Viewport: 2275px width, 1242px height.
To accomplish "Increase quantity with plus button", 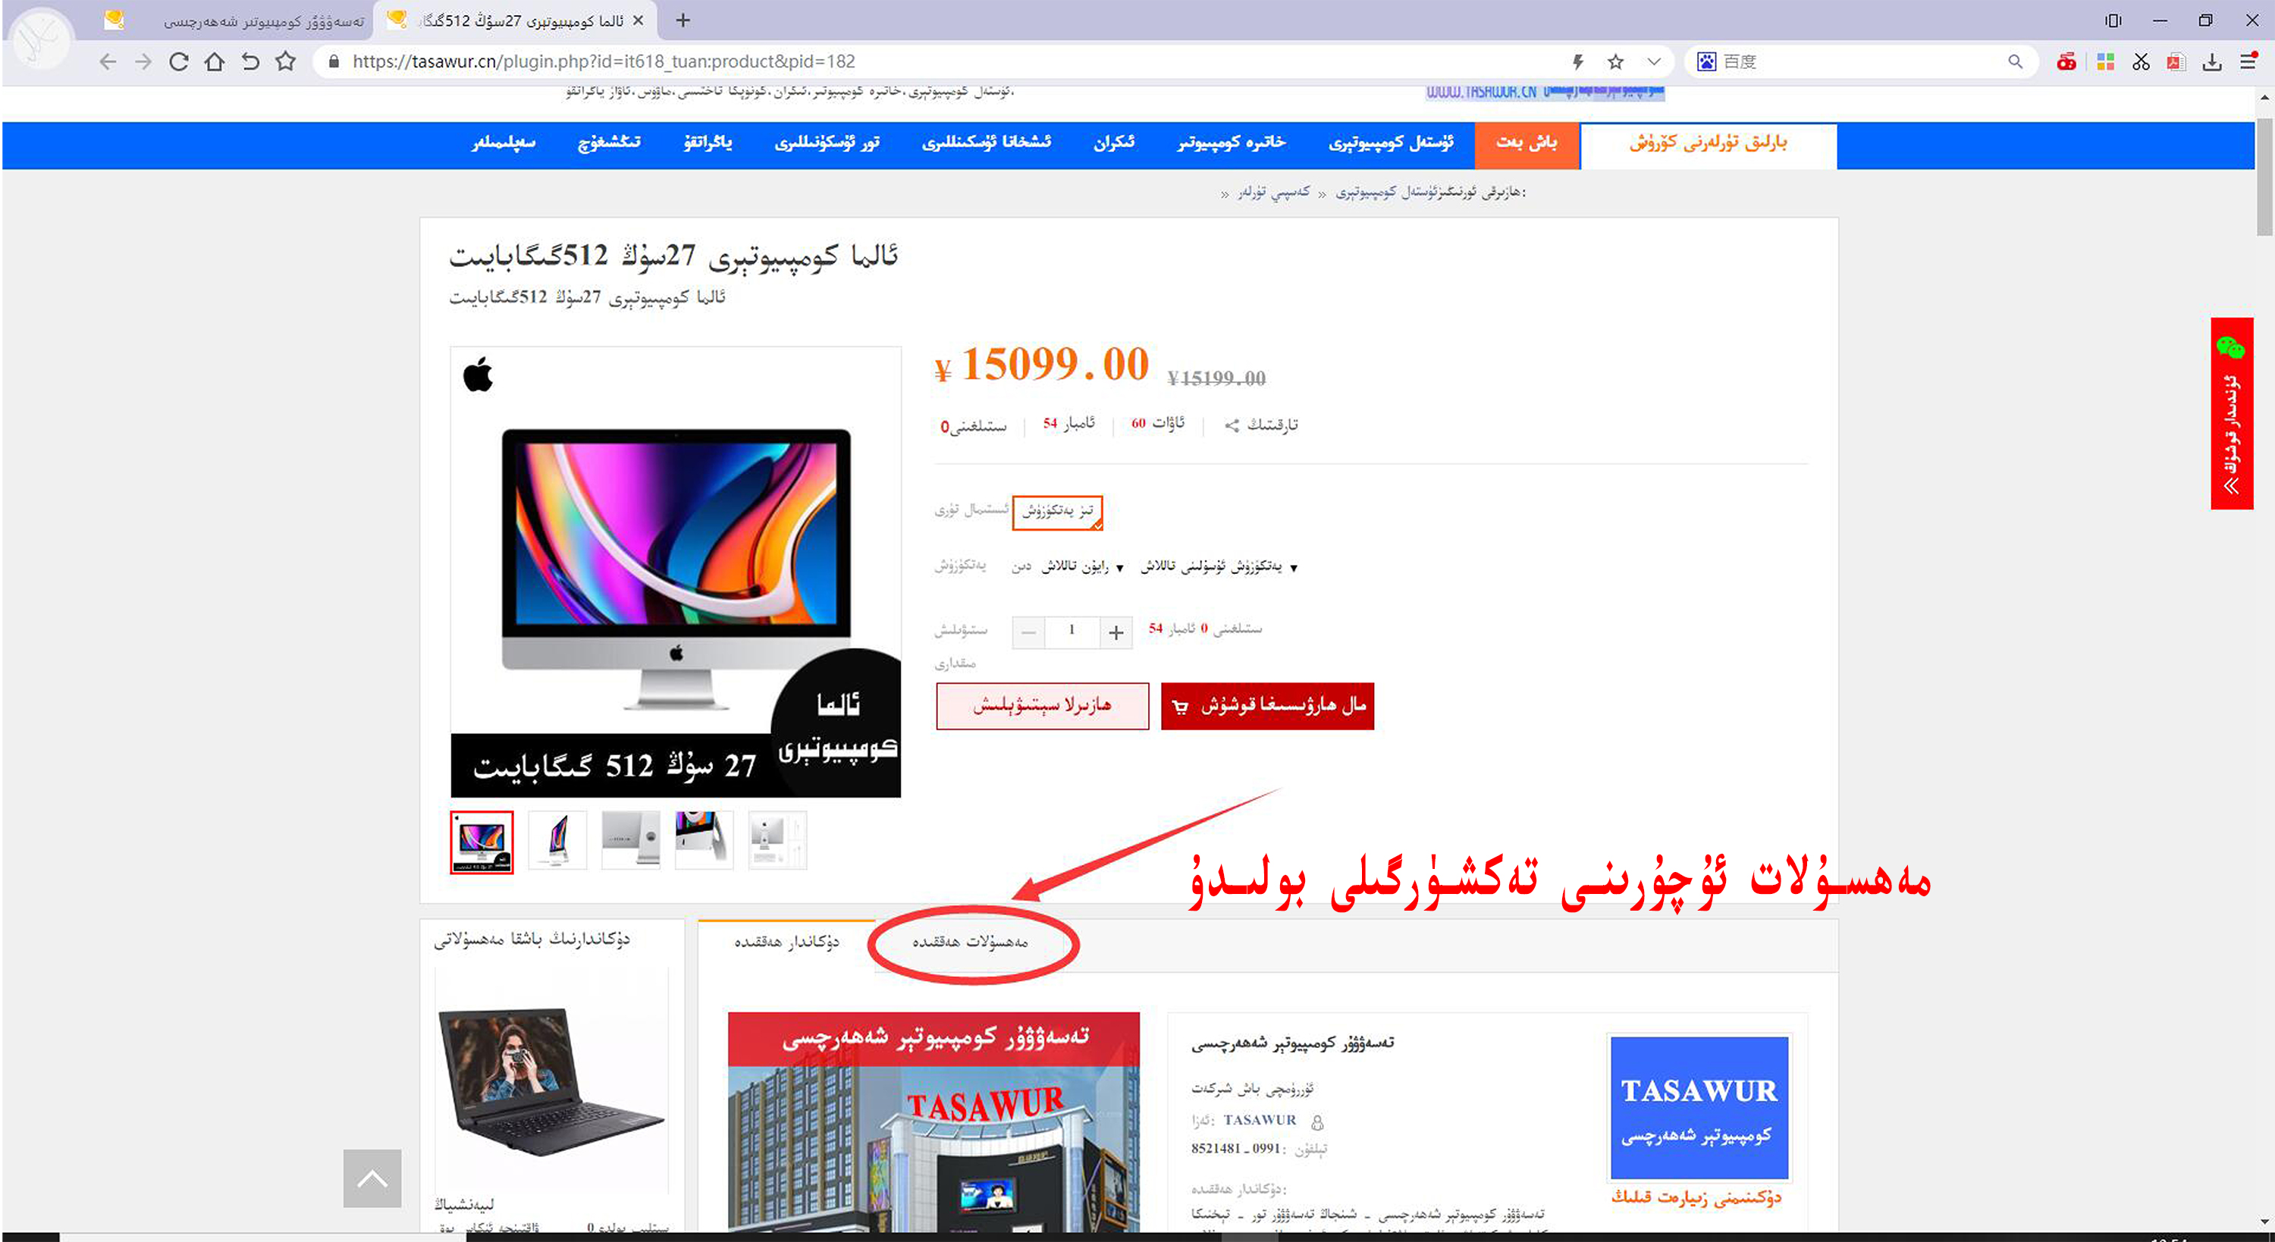I will pyautogui.click(x=1116, y=632).
